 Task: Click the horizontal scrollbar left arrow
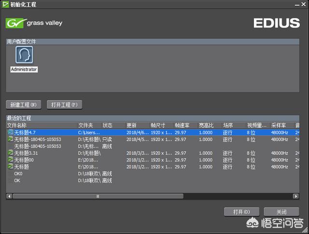click(9, 196)
